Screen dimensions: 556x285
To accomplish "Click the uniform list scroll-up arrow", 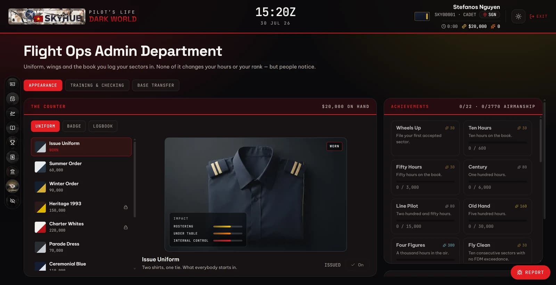I will pyautogui.click(x=135, y=140).
